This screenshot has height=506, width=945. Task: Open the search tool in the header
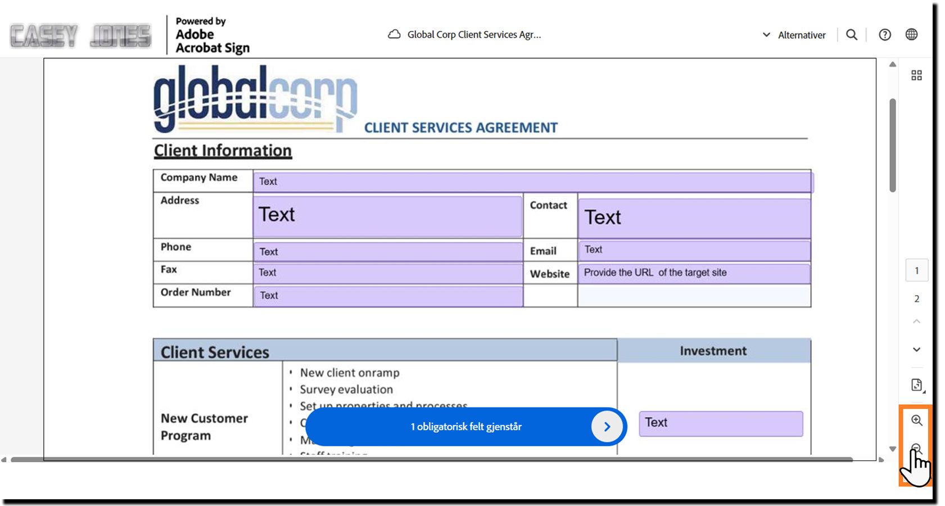(852, 35)
